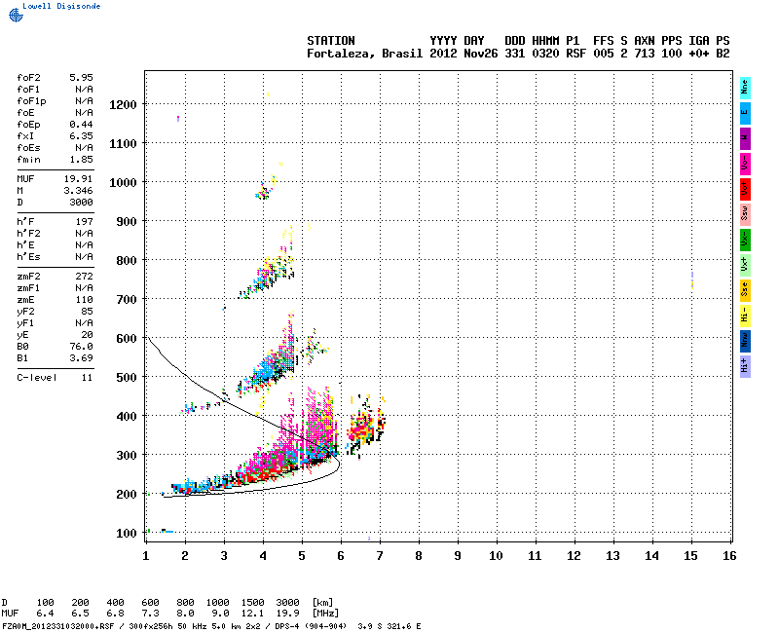Select the magenta Vo- legend swatch
The width and height of the screenshot is (779, 633).
[x=745, y=164]
